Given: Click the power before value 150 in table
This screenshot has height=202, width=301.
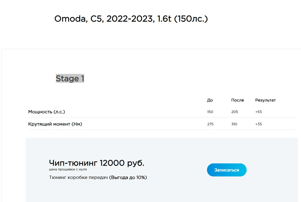Looking at the screenshot, I should pos(210,112).
